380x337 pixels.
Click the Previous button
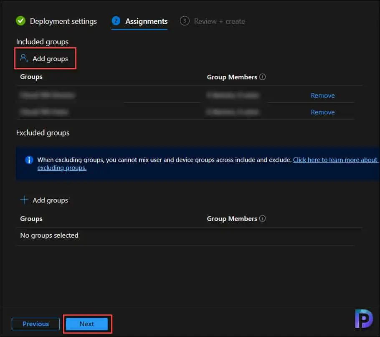pyautogui.click(x=35, y=324)
